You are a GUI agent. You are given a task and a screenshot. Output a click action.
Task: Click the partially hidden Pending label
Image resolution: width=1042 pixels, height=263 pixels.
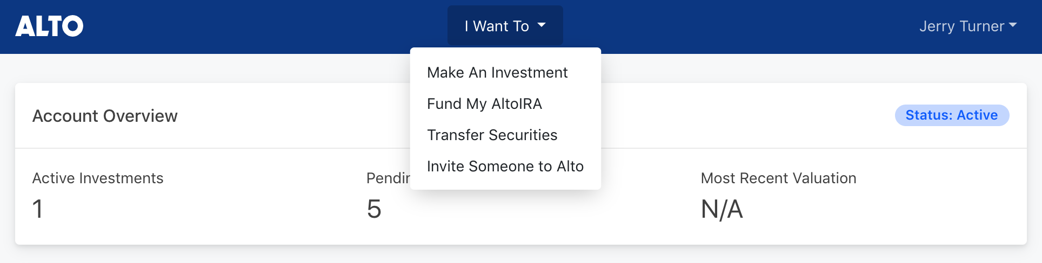tap(388, 178)
